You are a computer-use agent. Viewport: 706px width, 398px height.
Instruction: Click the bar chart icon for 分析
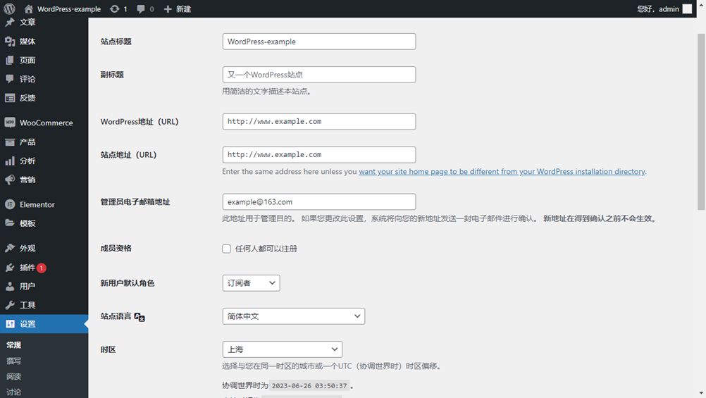point(10,161)
